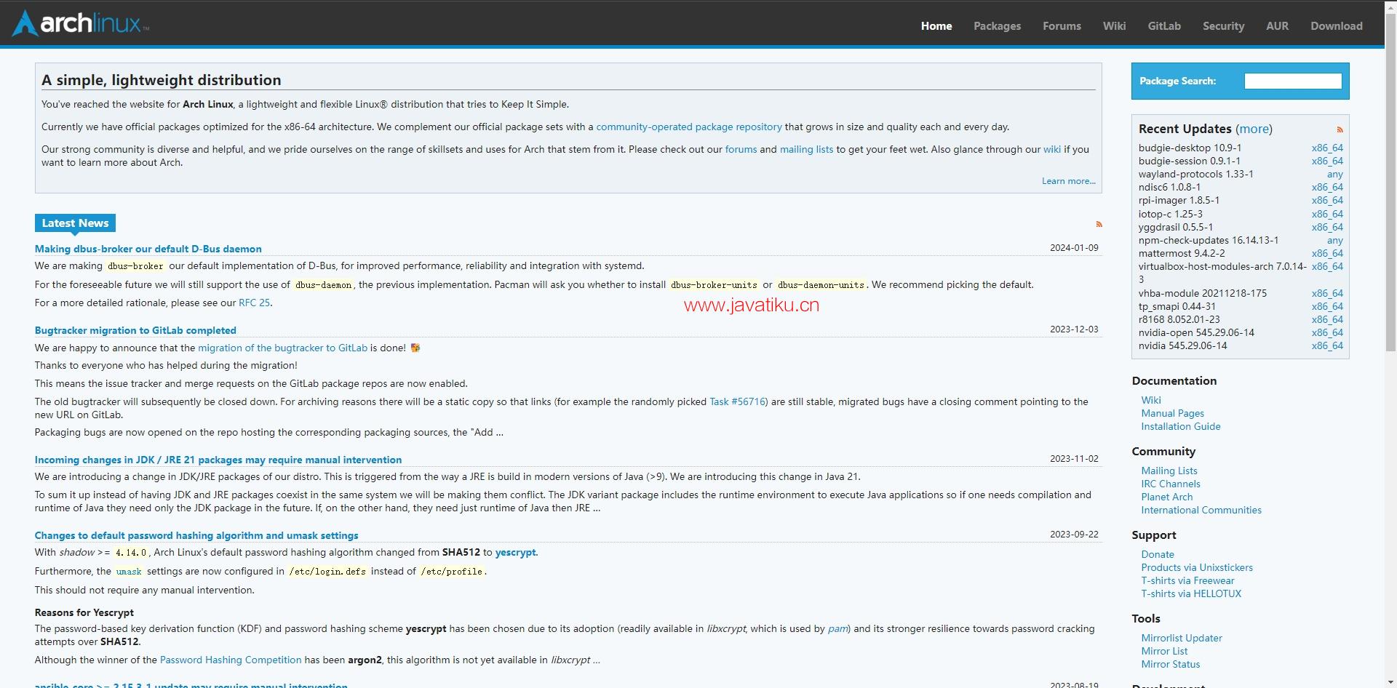The image size is (1397, 688).
Task: Open T-shirts via HELLOTUX link
Action: (1191, 593)
